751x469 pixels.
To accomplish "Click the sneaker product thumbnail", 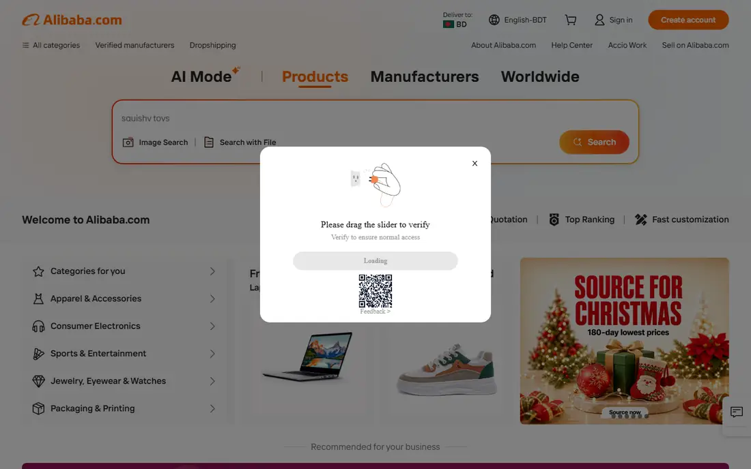I will click(447, 369).
